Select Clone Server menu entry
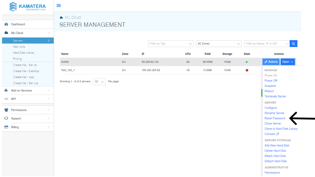This screenshot has width=315, height=177. click(x=273, y=124)
